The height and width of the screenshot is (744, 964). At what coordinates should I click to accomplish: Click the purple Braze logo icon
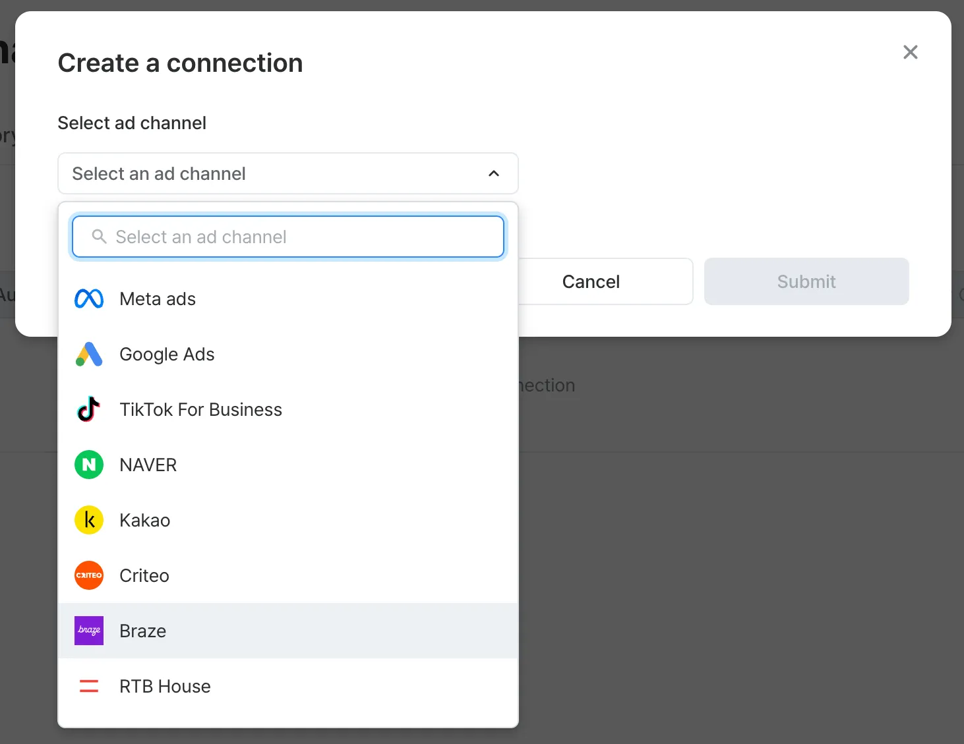[x=89, y=631]
